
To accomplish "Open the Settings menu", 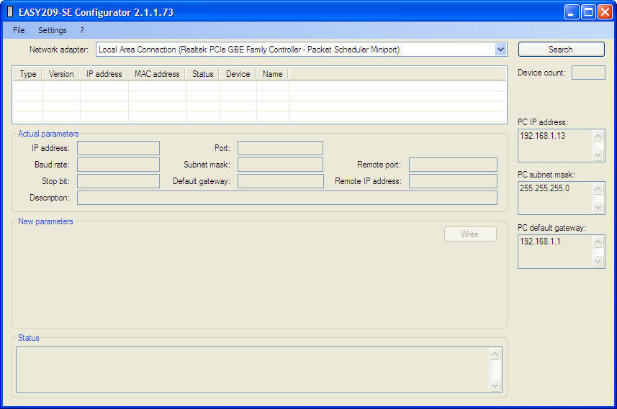I will coord(53,30).
